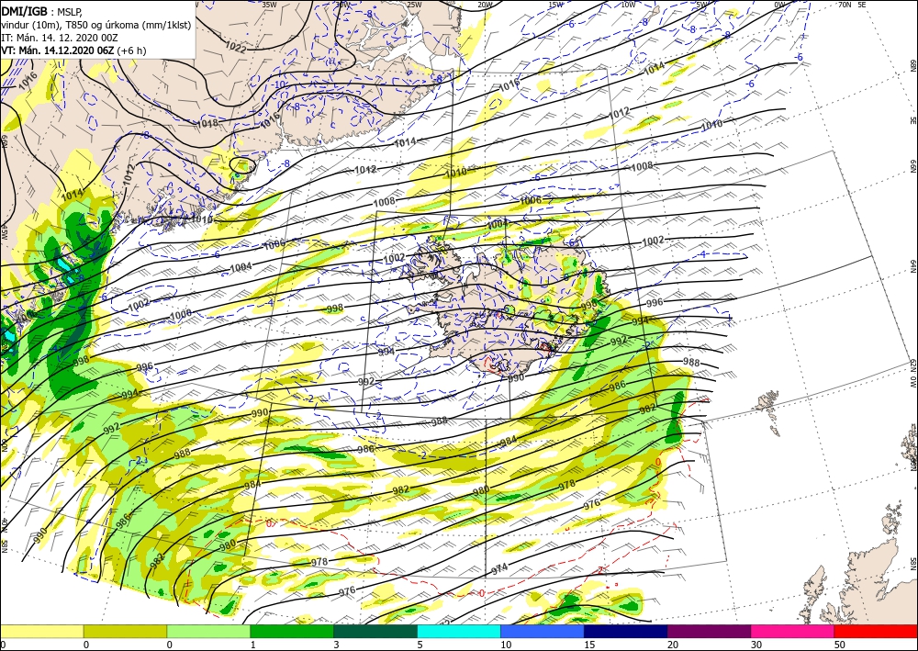Click the 1022 isobar label

point(236,47)
